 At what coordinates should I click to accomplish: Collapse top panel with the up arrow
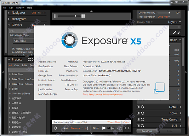point(91,11)
